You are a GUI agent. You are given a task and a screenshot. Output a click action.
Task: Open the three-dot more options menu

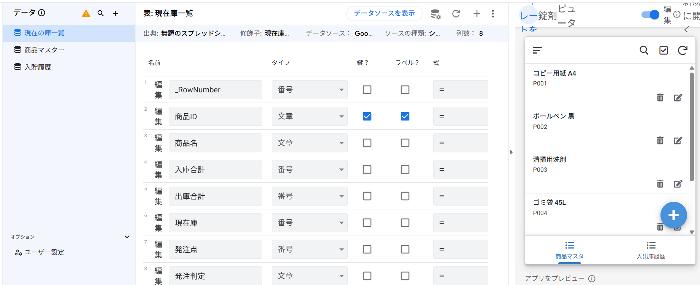tap(493, 14)
